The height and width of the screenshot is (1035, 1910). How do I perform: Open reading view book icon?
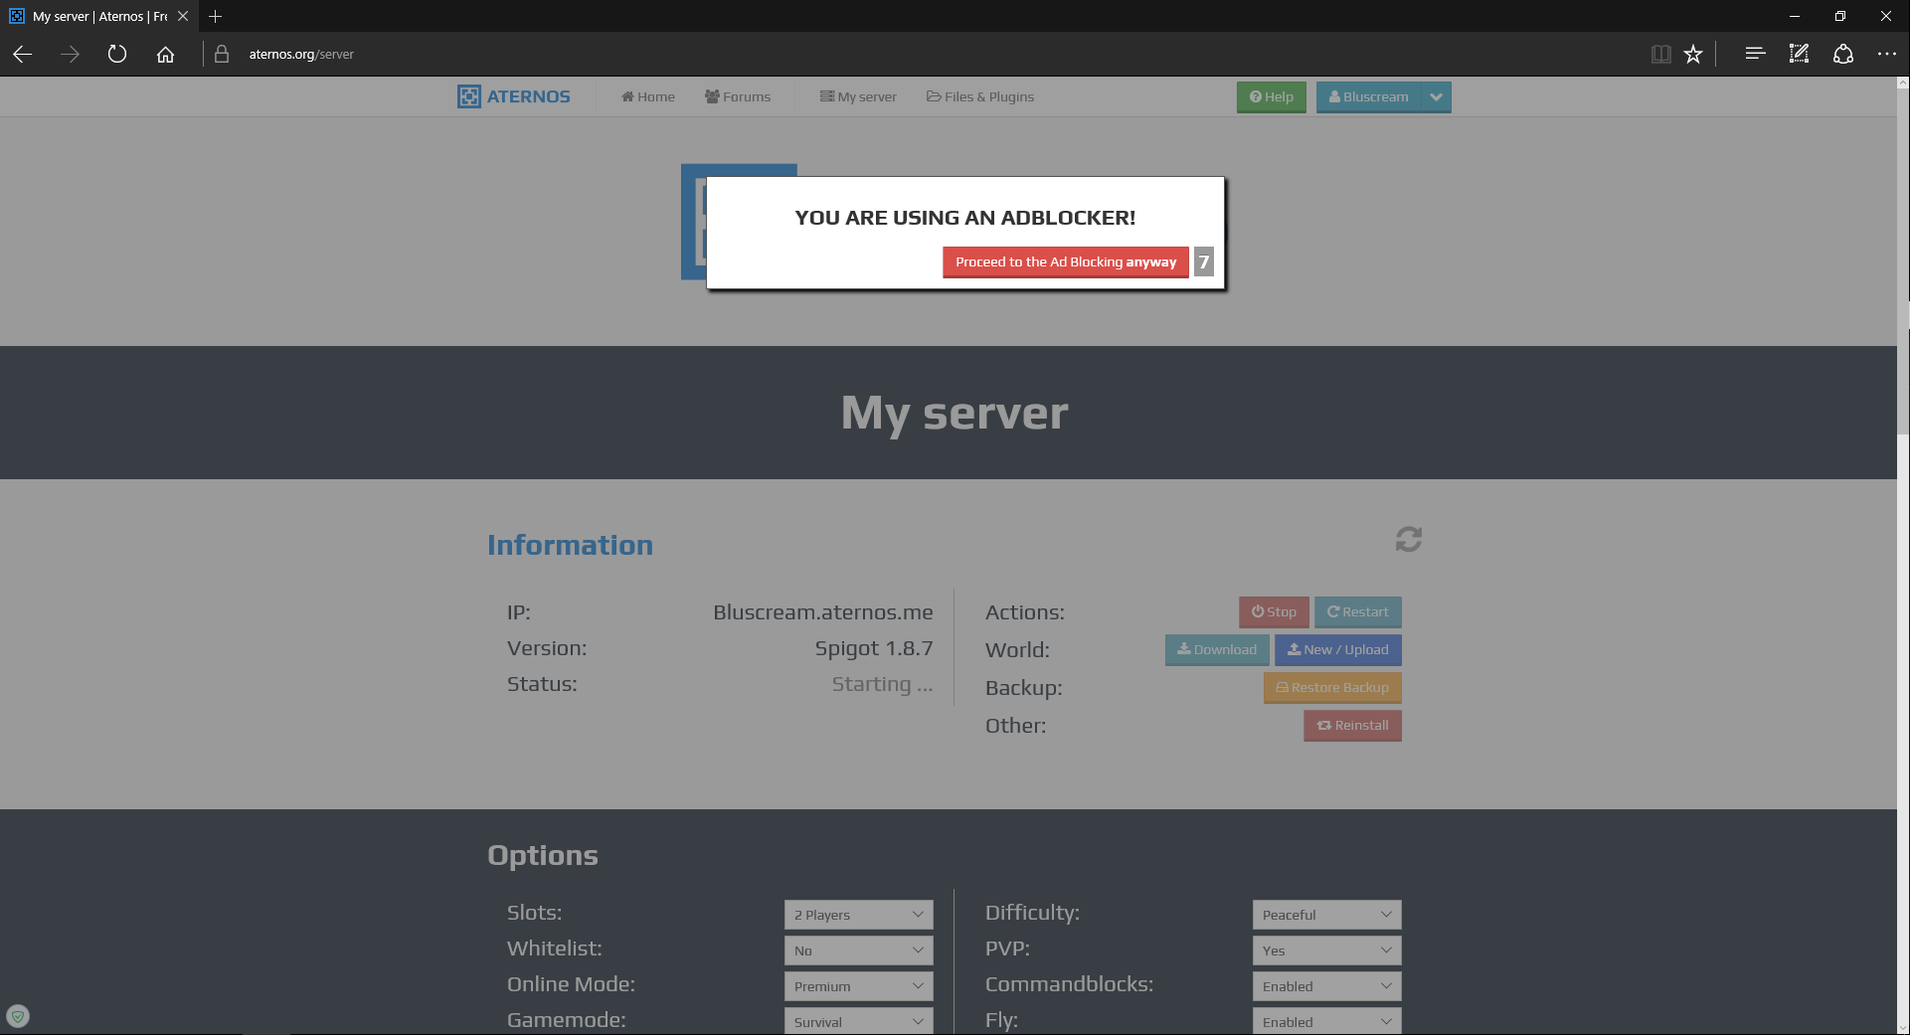(1660, 55)
